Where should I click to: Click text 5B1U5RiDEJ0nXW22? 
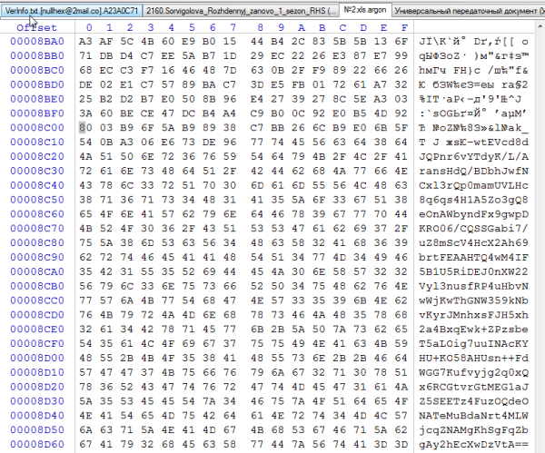point(474,272)
